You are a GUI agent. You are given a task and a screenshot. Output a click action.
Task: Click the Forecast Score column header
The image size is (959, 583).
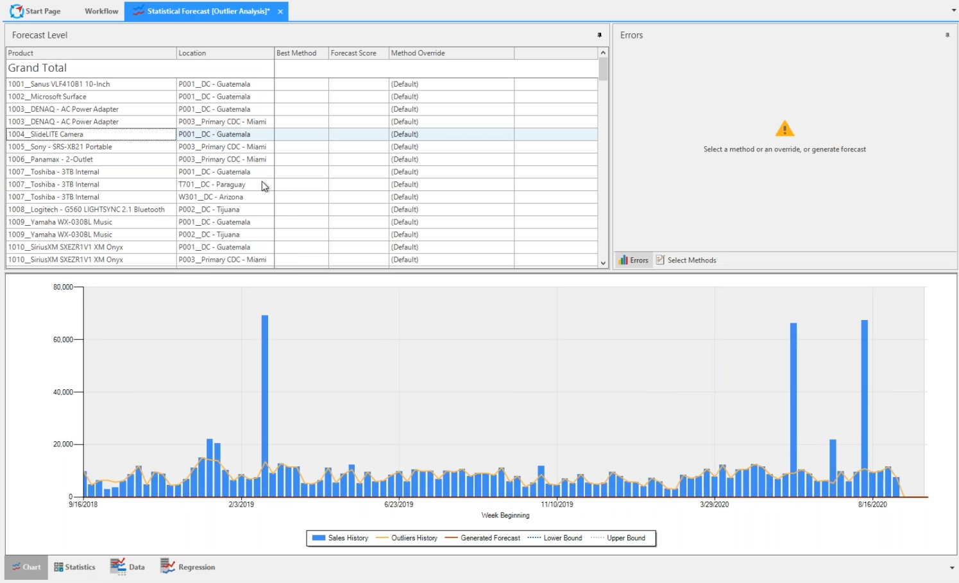pyautogui.click(x=359, y=53)
